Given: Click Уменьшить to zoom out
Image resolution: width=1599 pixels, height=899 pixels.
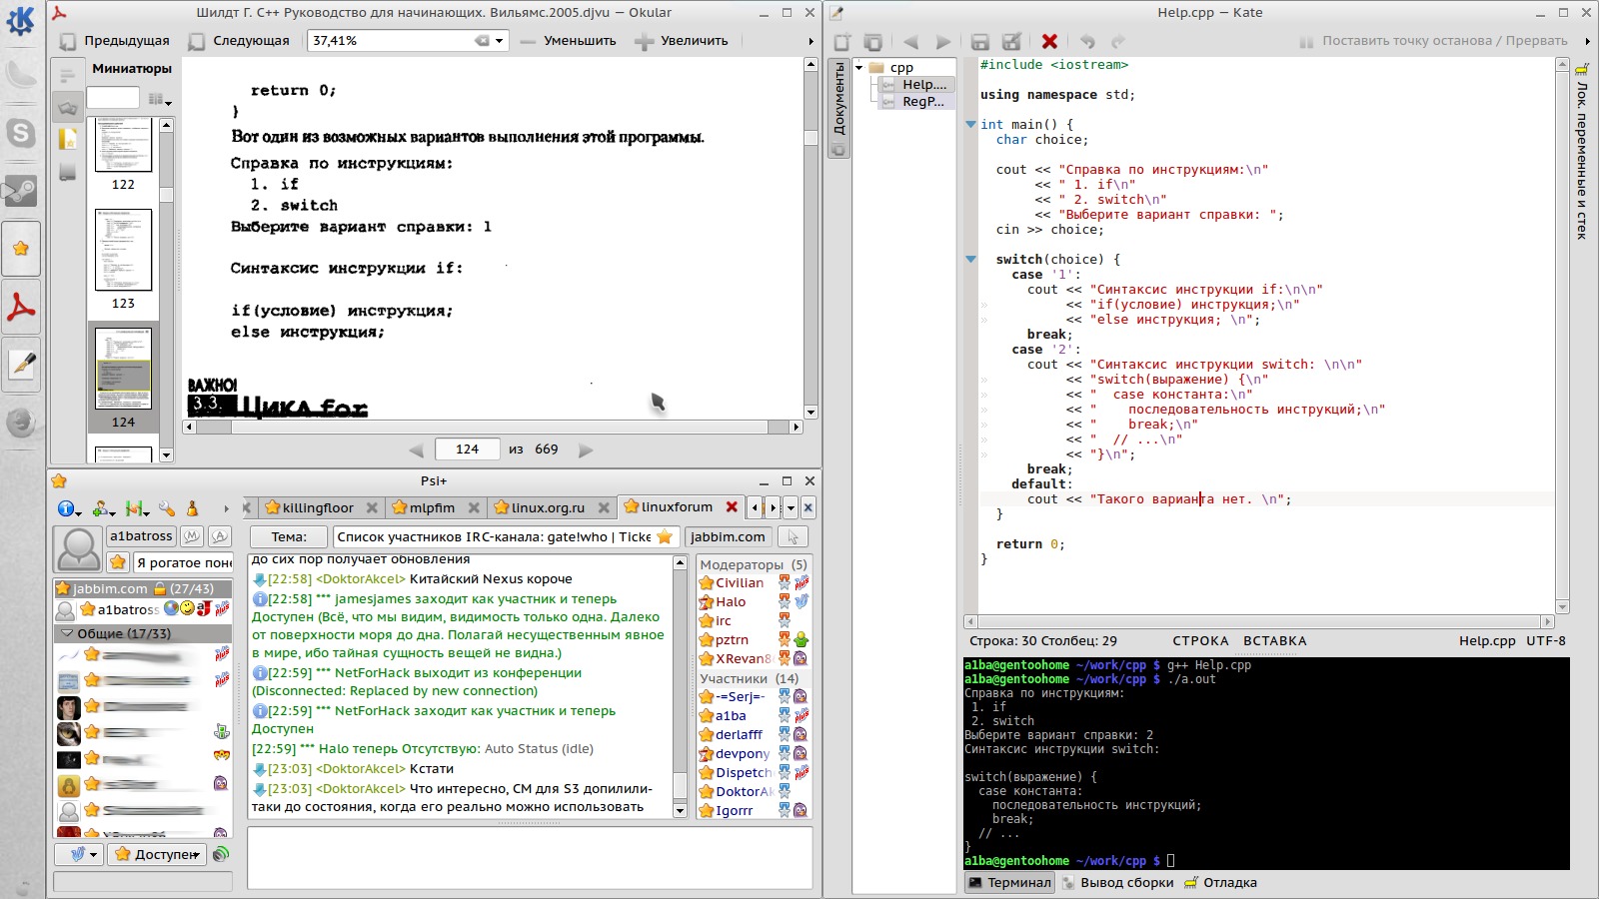Looking at the screenshot, I should point(568,41).
